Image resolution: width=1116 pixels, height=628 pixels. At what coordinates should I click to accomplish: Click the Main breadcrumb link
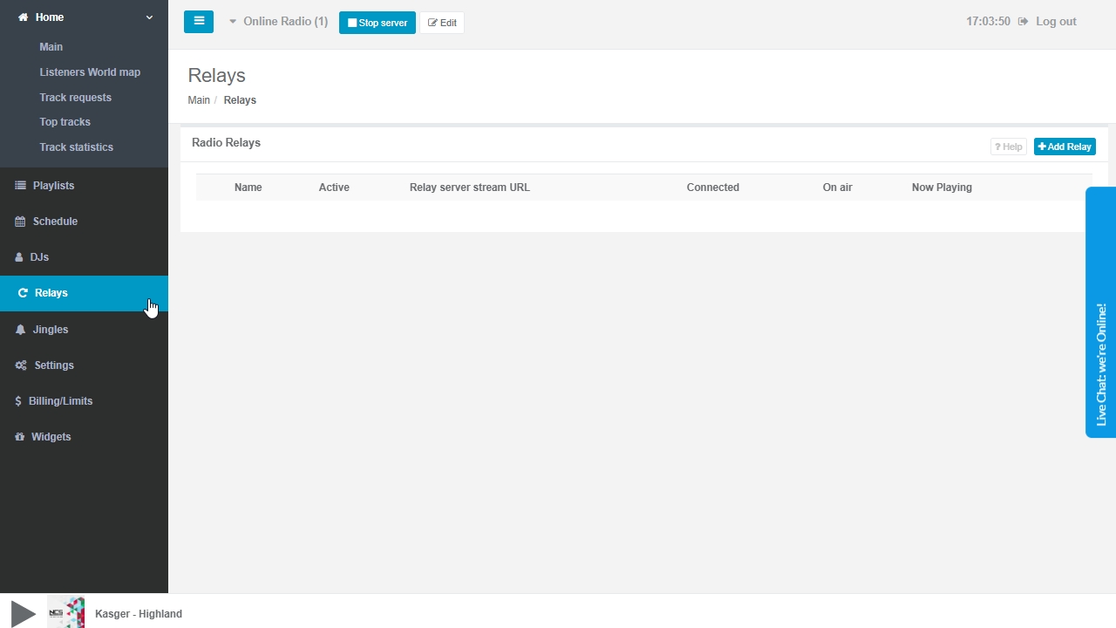[x=199, y=100]
